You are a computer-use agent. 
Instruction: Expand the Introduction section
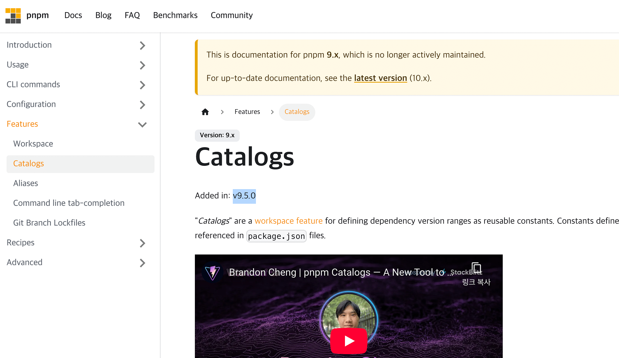click(142, 45)
